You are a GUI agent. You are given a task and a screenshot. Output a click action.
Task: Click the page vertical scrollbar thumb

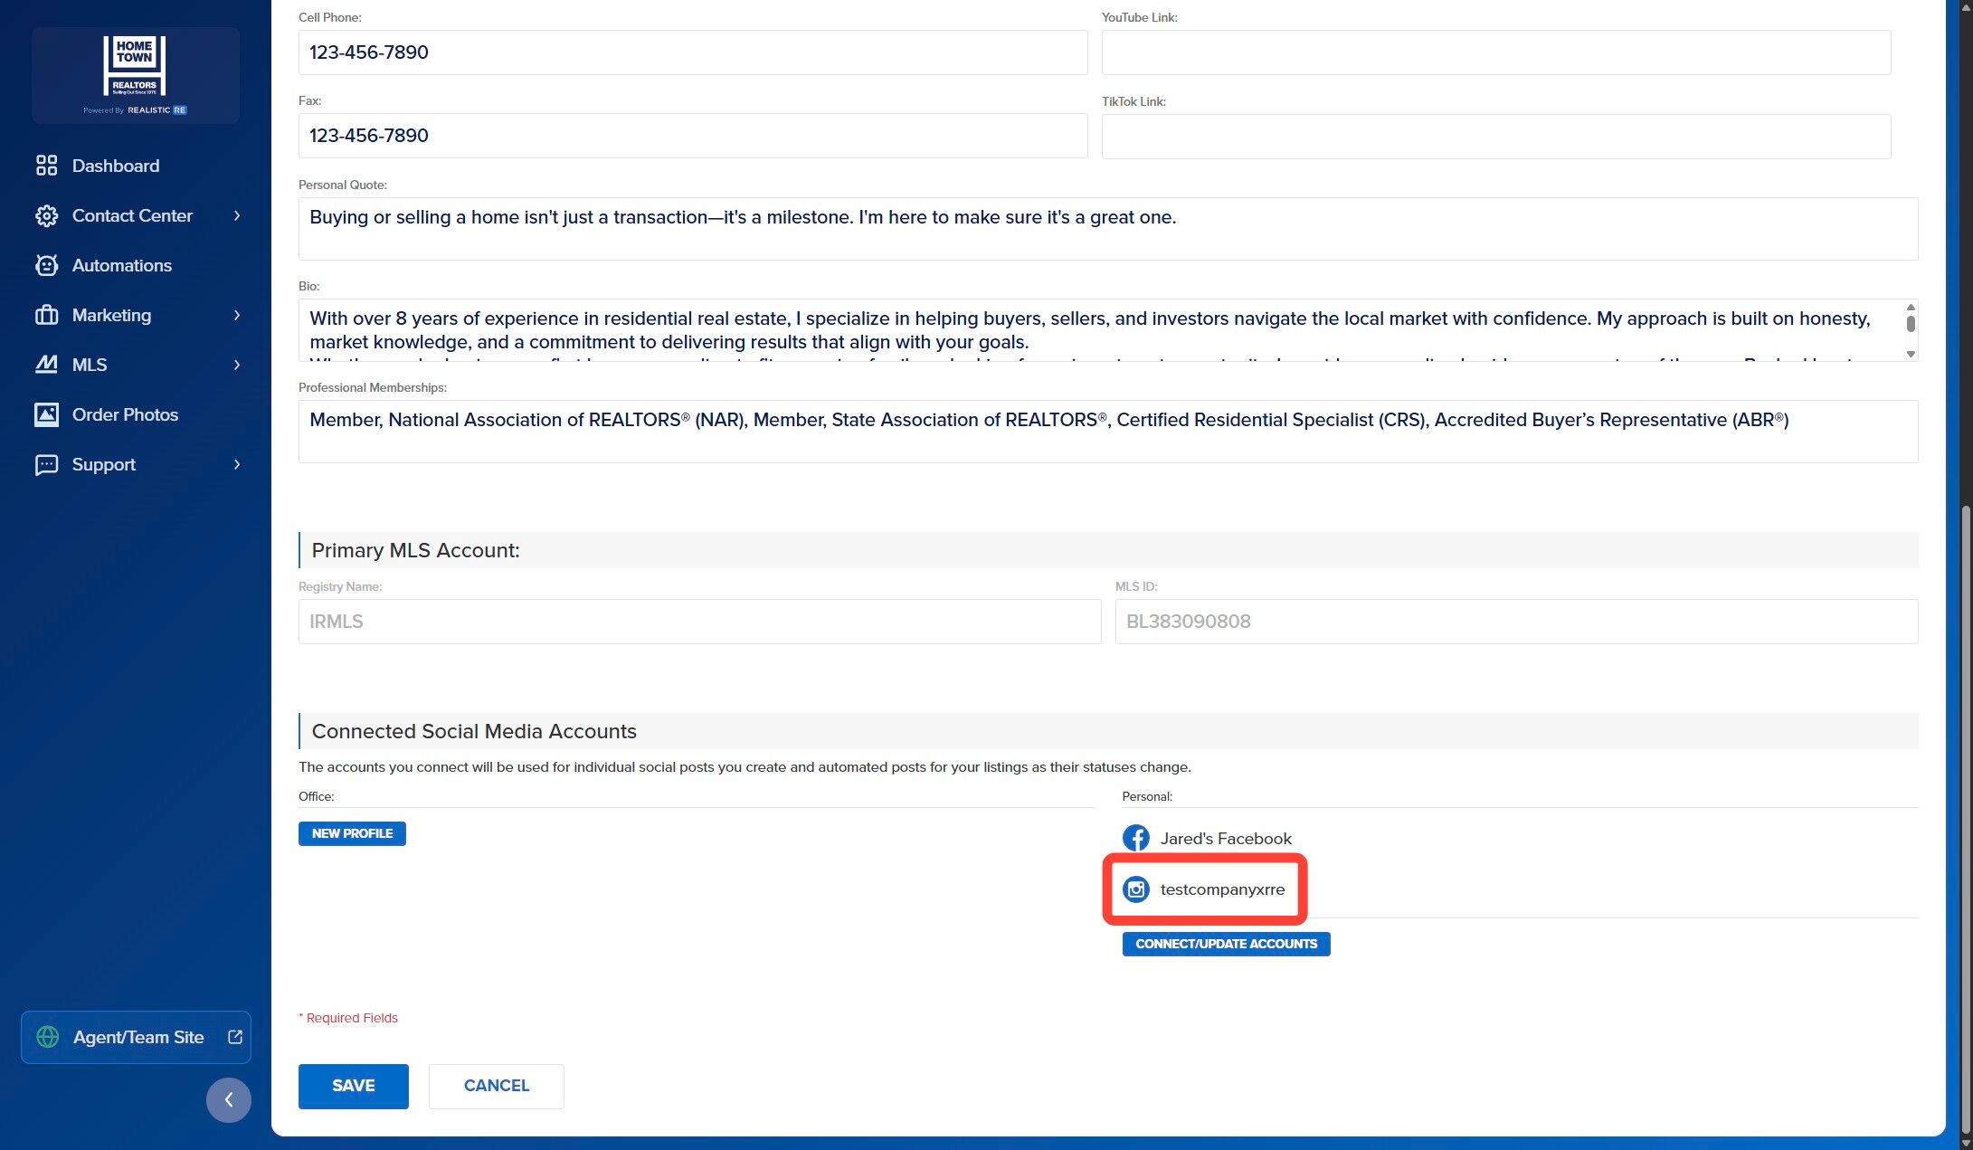click(1965, 819)
